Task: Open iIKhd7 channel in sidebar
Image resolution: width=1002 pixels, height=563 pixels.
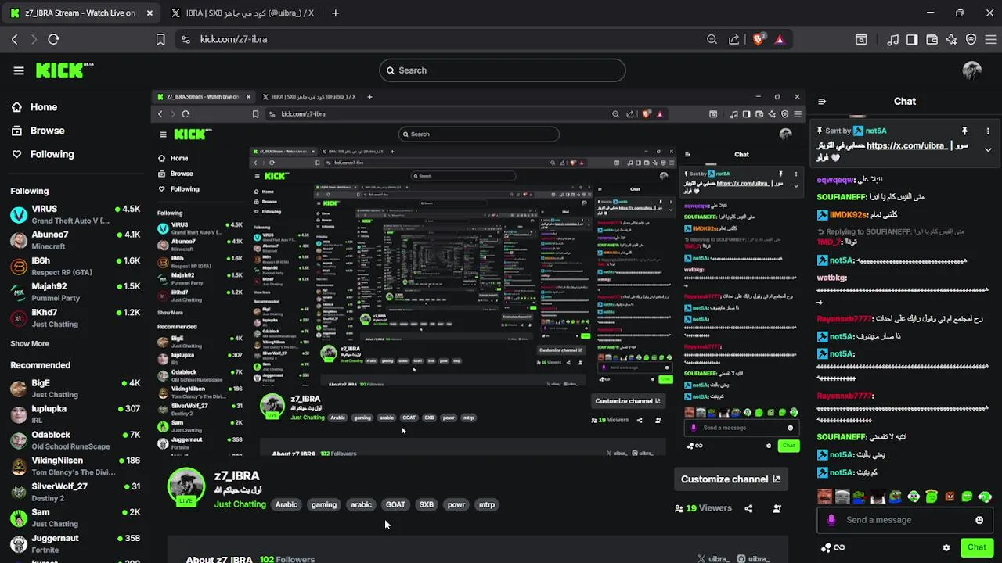Action: (75, 317)
